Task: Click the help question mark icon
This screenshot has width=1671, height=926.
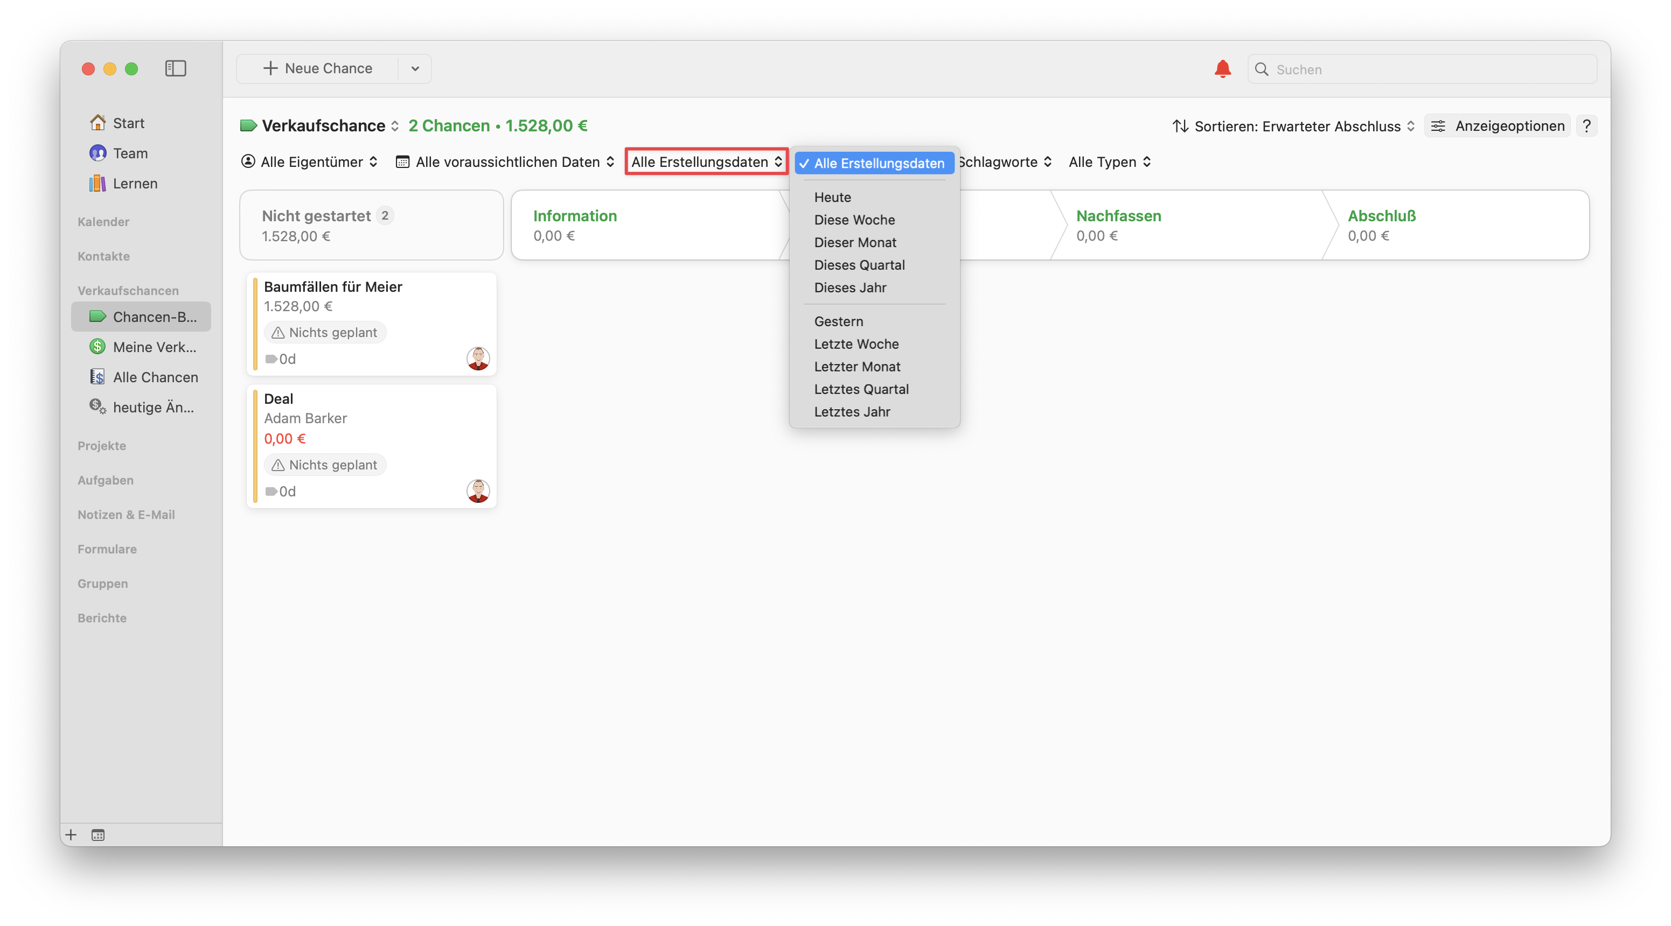Action: coord(1586,126)
